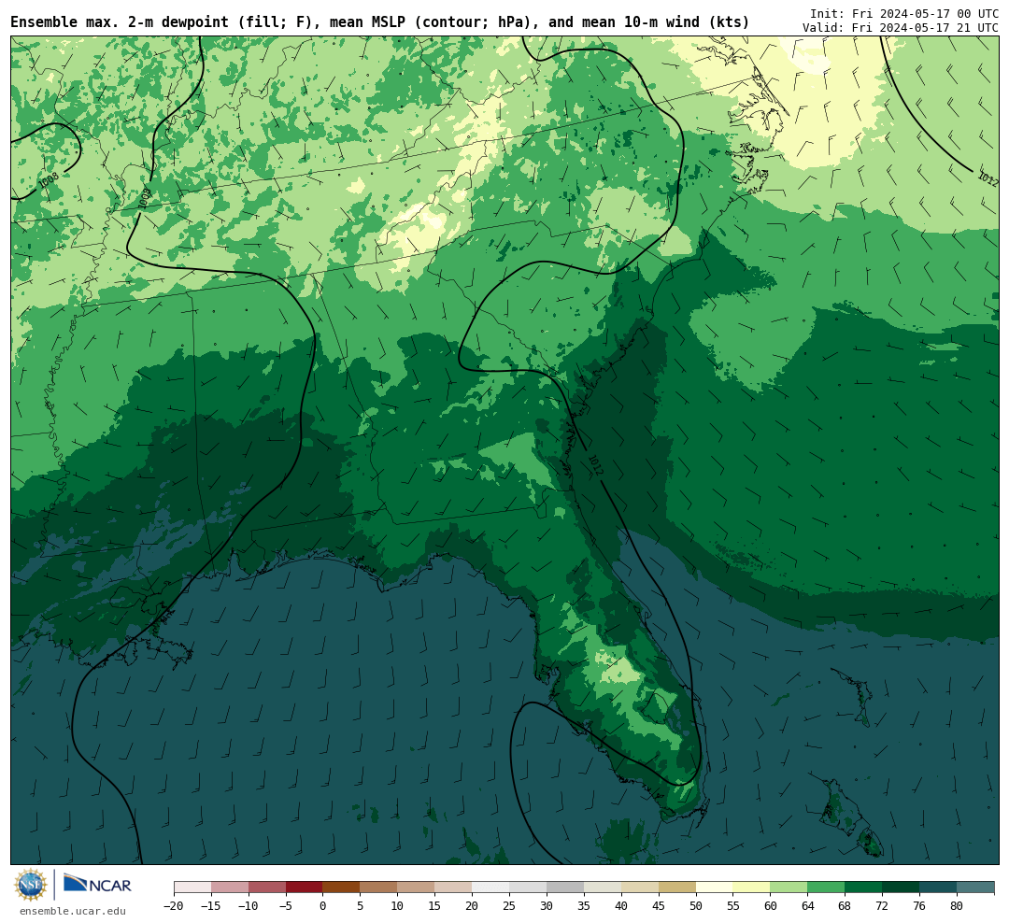Select the Init: Fri 2024-05-17 00 UTC text
The image size is (1009, 923).
click(x=904, y=13)
